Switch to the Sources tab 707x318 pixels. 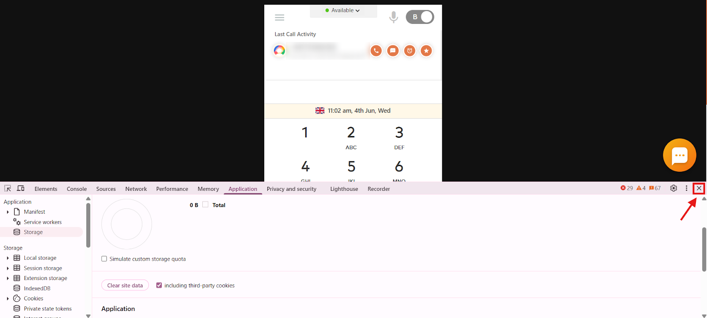coord(106,189)
